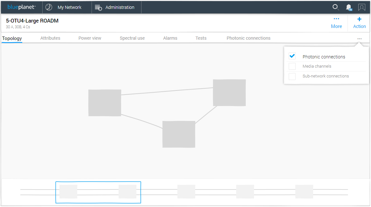
Task: Go to the Tests tab
Action: tap(201, 38)
